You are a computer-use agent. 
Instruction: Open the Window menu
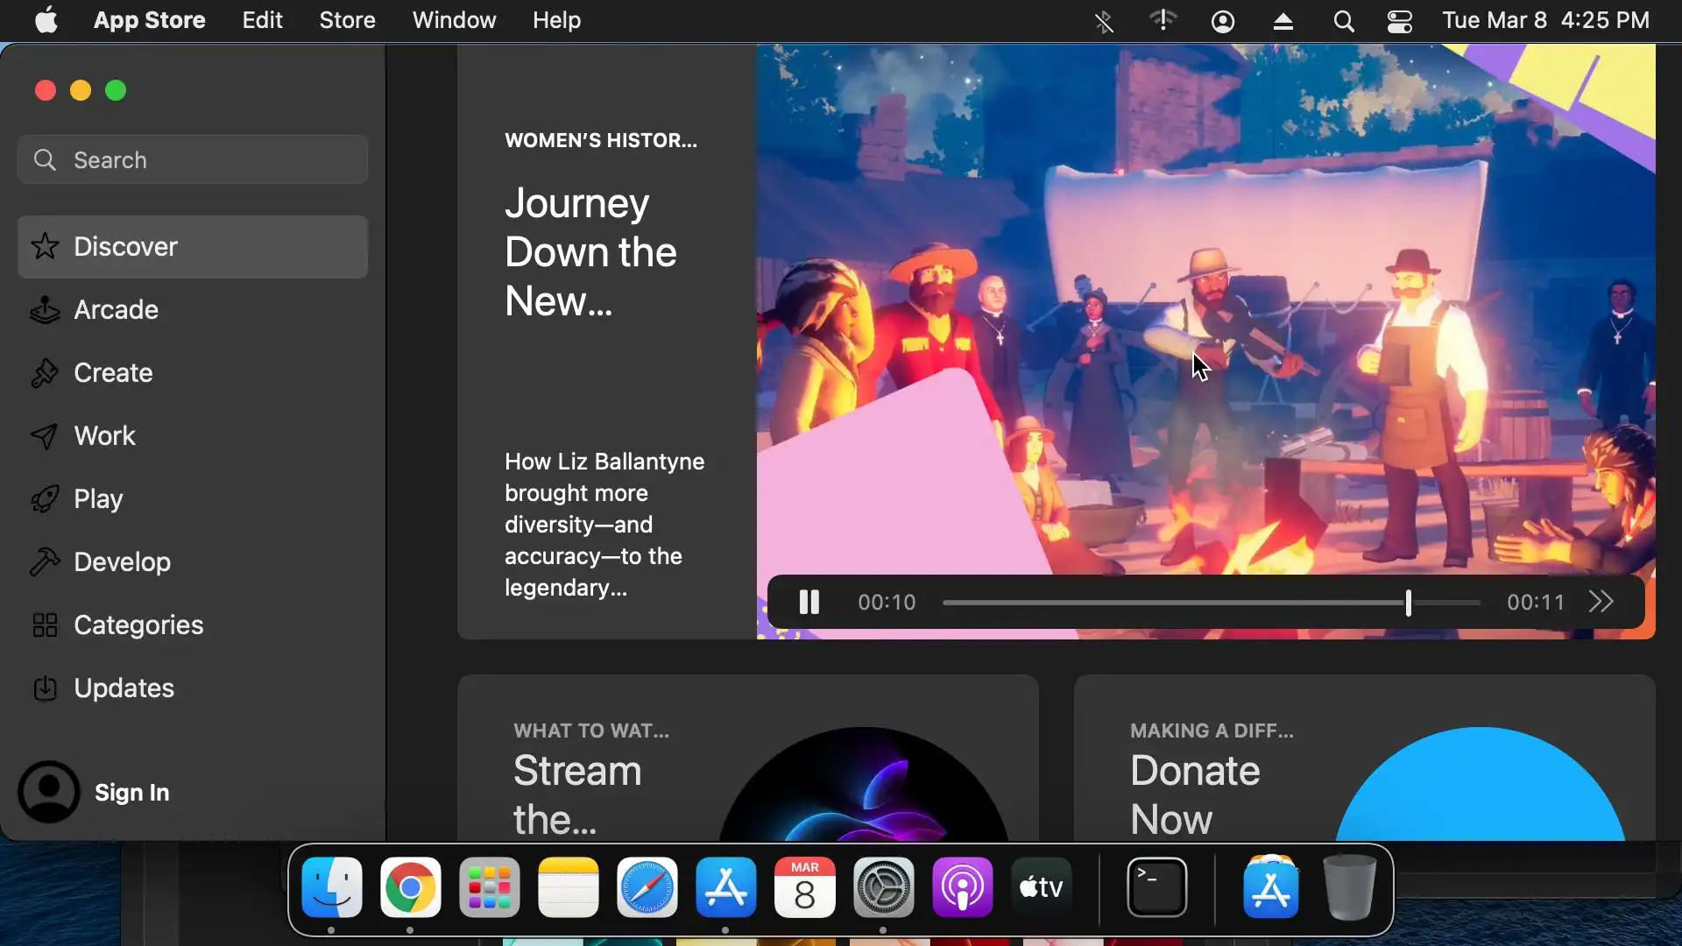tap(454, 20)
